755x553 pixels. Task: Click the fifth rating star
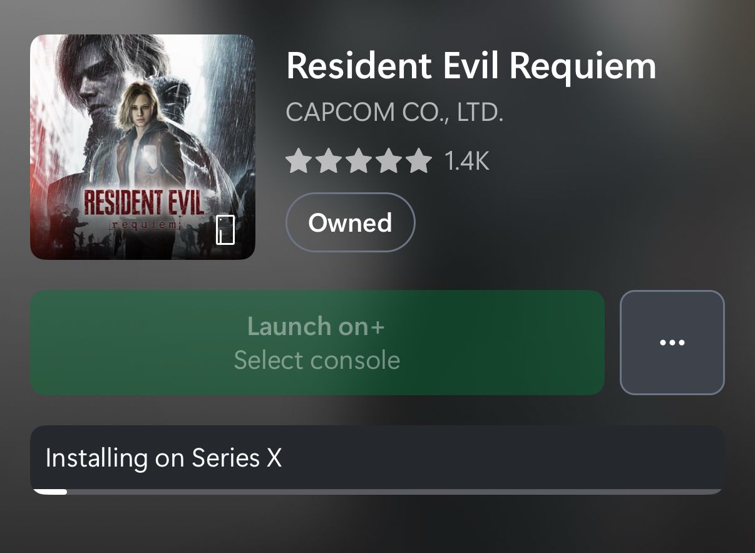[419, 162]
